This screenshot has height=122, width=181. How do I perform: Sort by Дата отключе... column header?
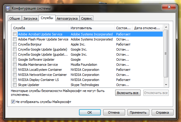coord(147,28)
